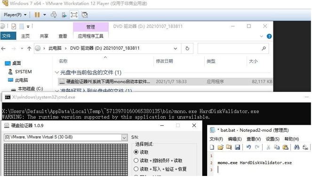Create a new document in Notepad2

click(x=212, y=147)
